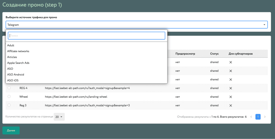Go to next page with right chevron
Viewport: 275px width, 139px height.
click(265, 117)
